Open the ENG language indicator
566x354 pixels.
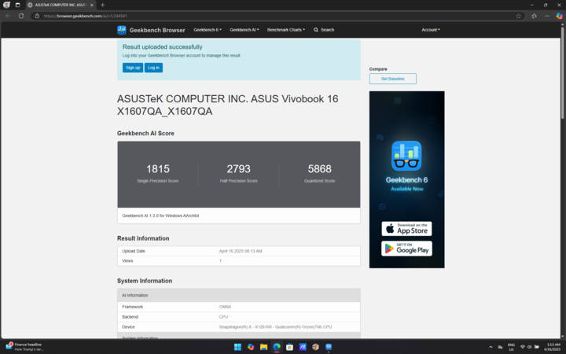(511, 347)
